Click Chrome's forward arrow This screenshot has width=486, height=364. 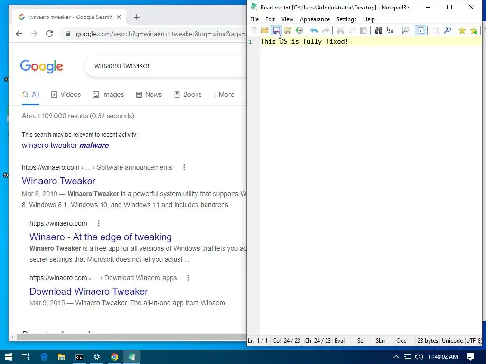(34, 34)
